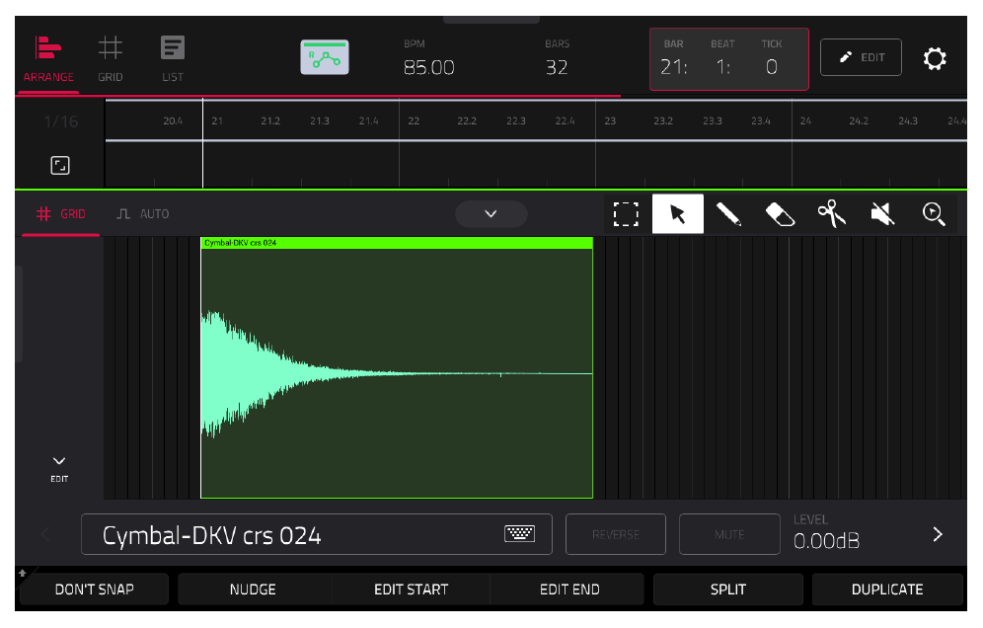Click the expand view square icon
Screen dimensions: 983x628
point(60,166)
